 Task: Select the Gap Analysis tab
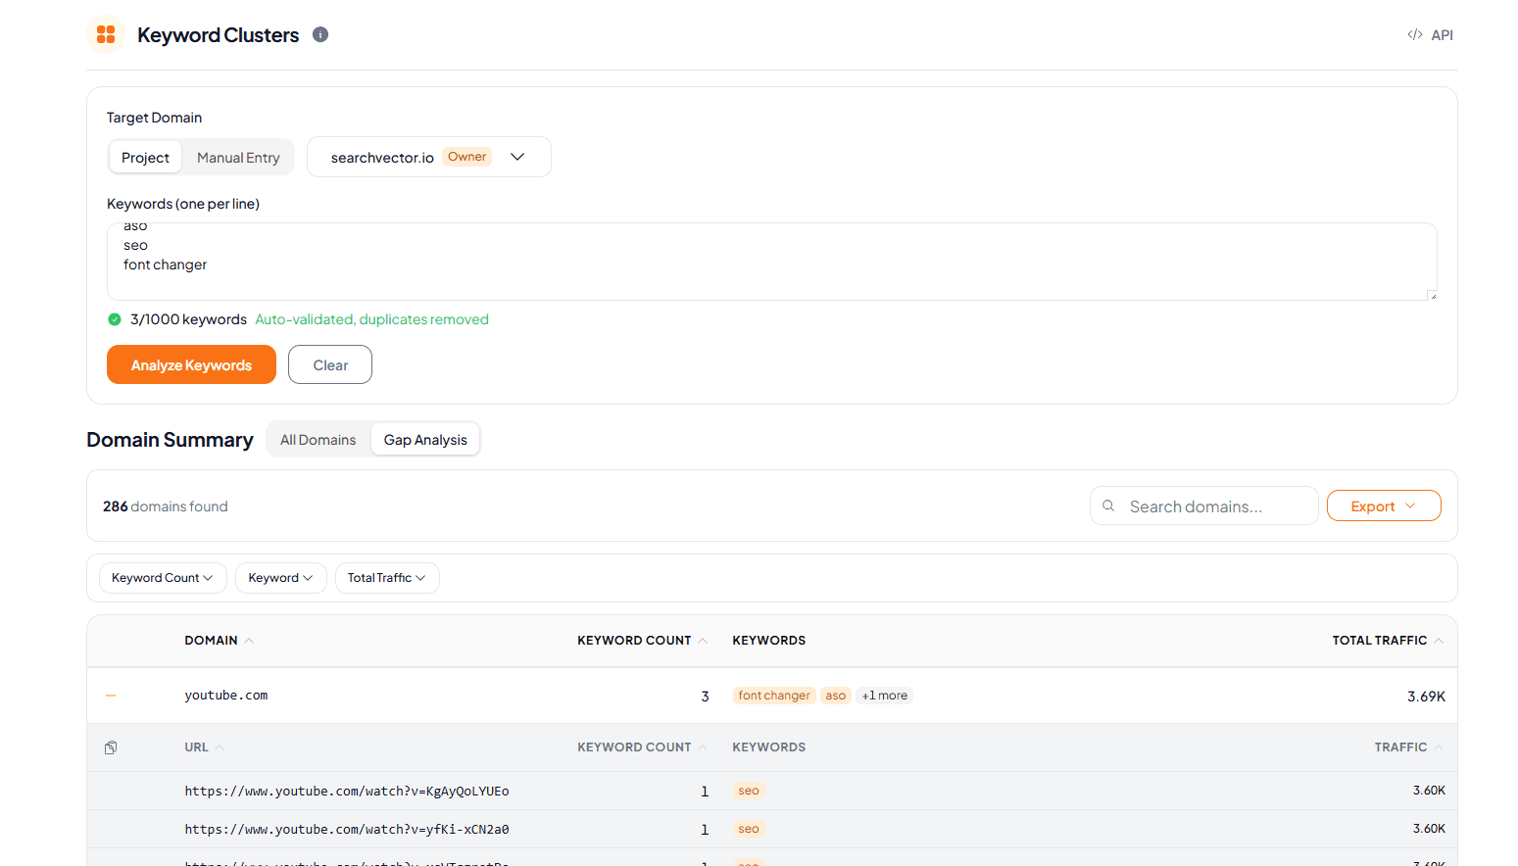[x=425, y=440]
